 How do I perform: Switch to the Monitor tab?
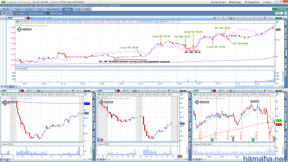(x=6, y=9)
